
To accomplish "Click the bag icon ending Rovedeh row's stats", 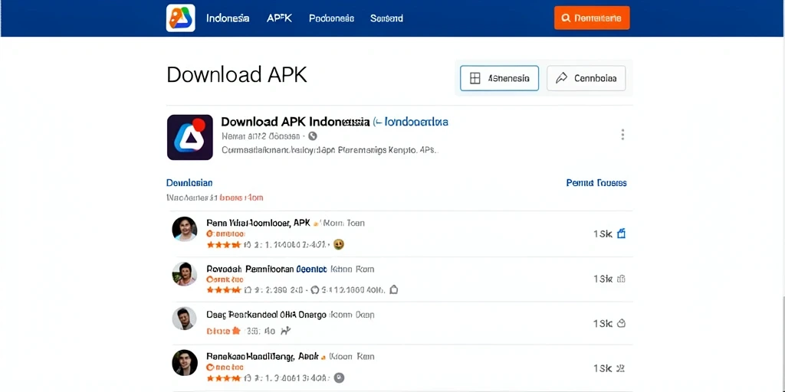I will [393, 289].
